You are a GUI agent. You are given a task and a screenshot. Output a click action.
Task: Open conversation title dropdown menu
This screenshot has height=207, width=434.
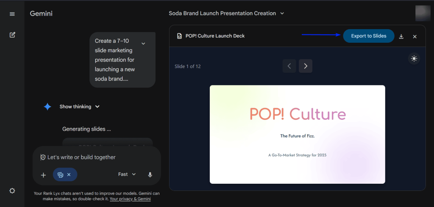click(282, 13)
